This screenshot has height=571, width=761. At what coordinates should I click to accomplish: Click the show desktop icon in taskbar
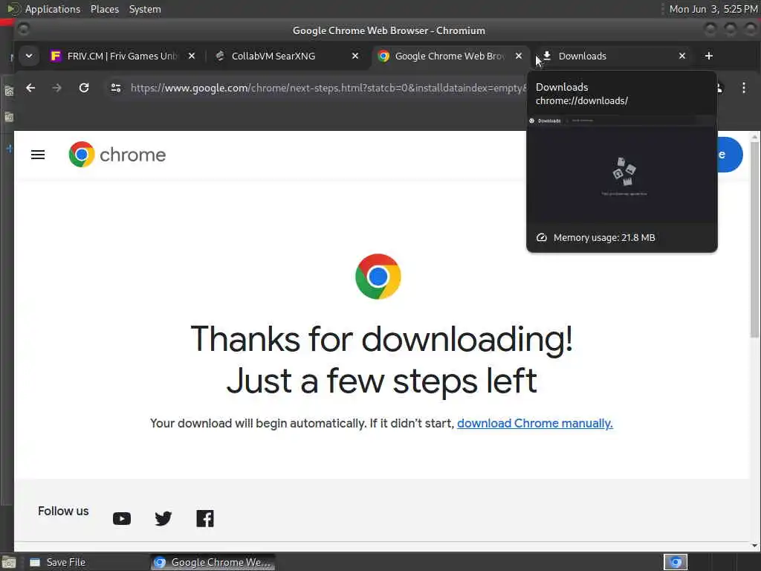click(x=9, y=563)
